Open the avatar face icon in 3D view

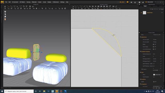click(5, 19)
